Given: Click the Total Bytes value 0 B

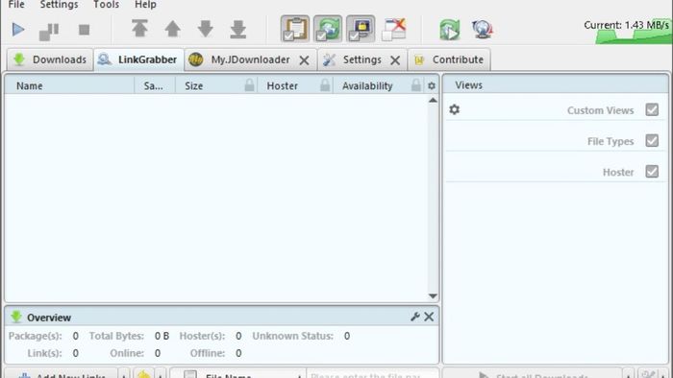Looking at the screenshot, I should pos(162,336).
